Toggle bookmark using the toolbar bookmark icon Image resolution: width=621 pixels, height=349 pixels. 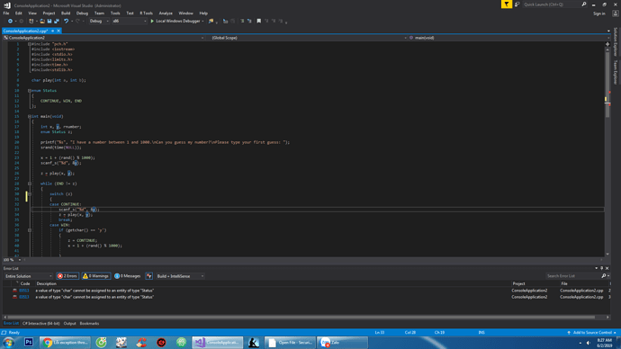pyautogui.click(x=259, y=21)
